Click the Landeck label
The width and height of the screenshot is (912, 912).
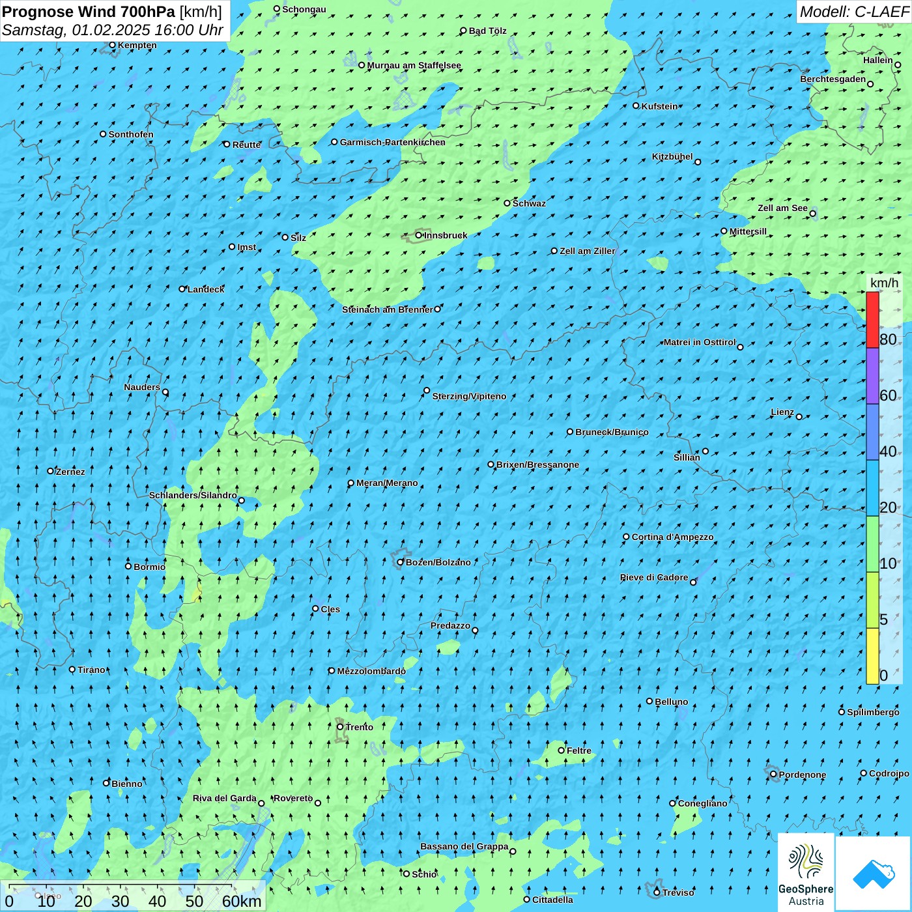point(206,289)
